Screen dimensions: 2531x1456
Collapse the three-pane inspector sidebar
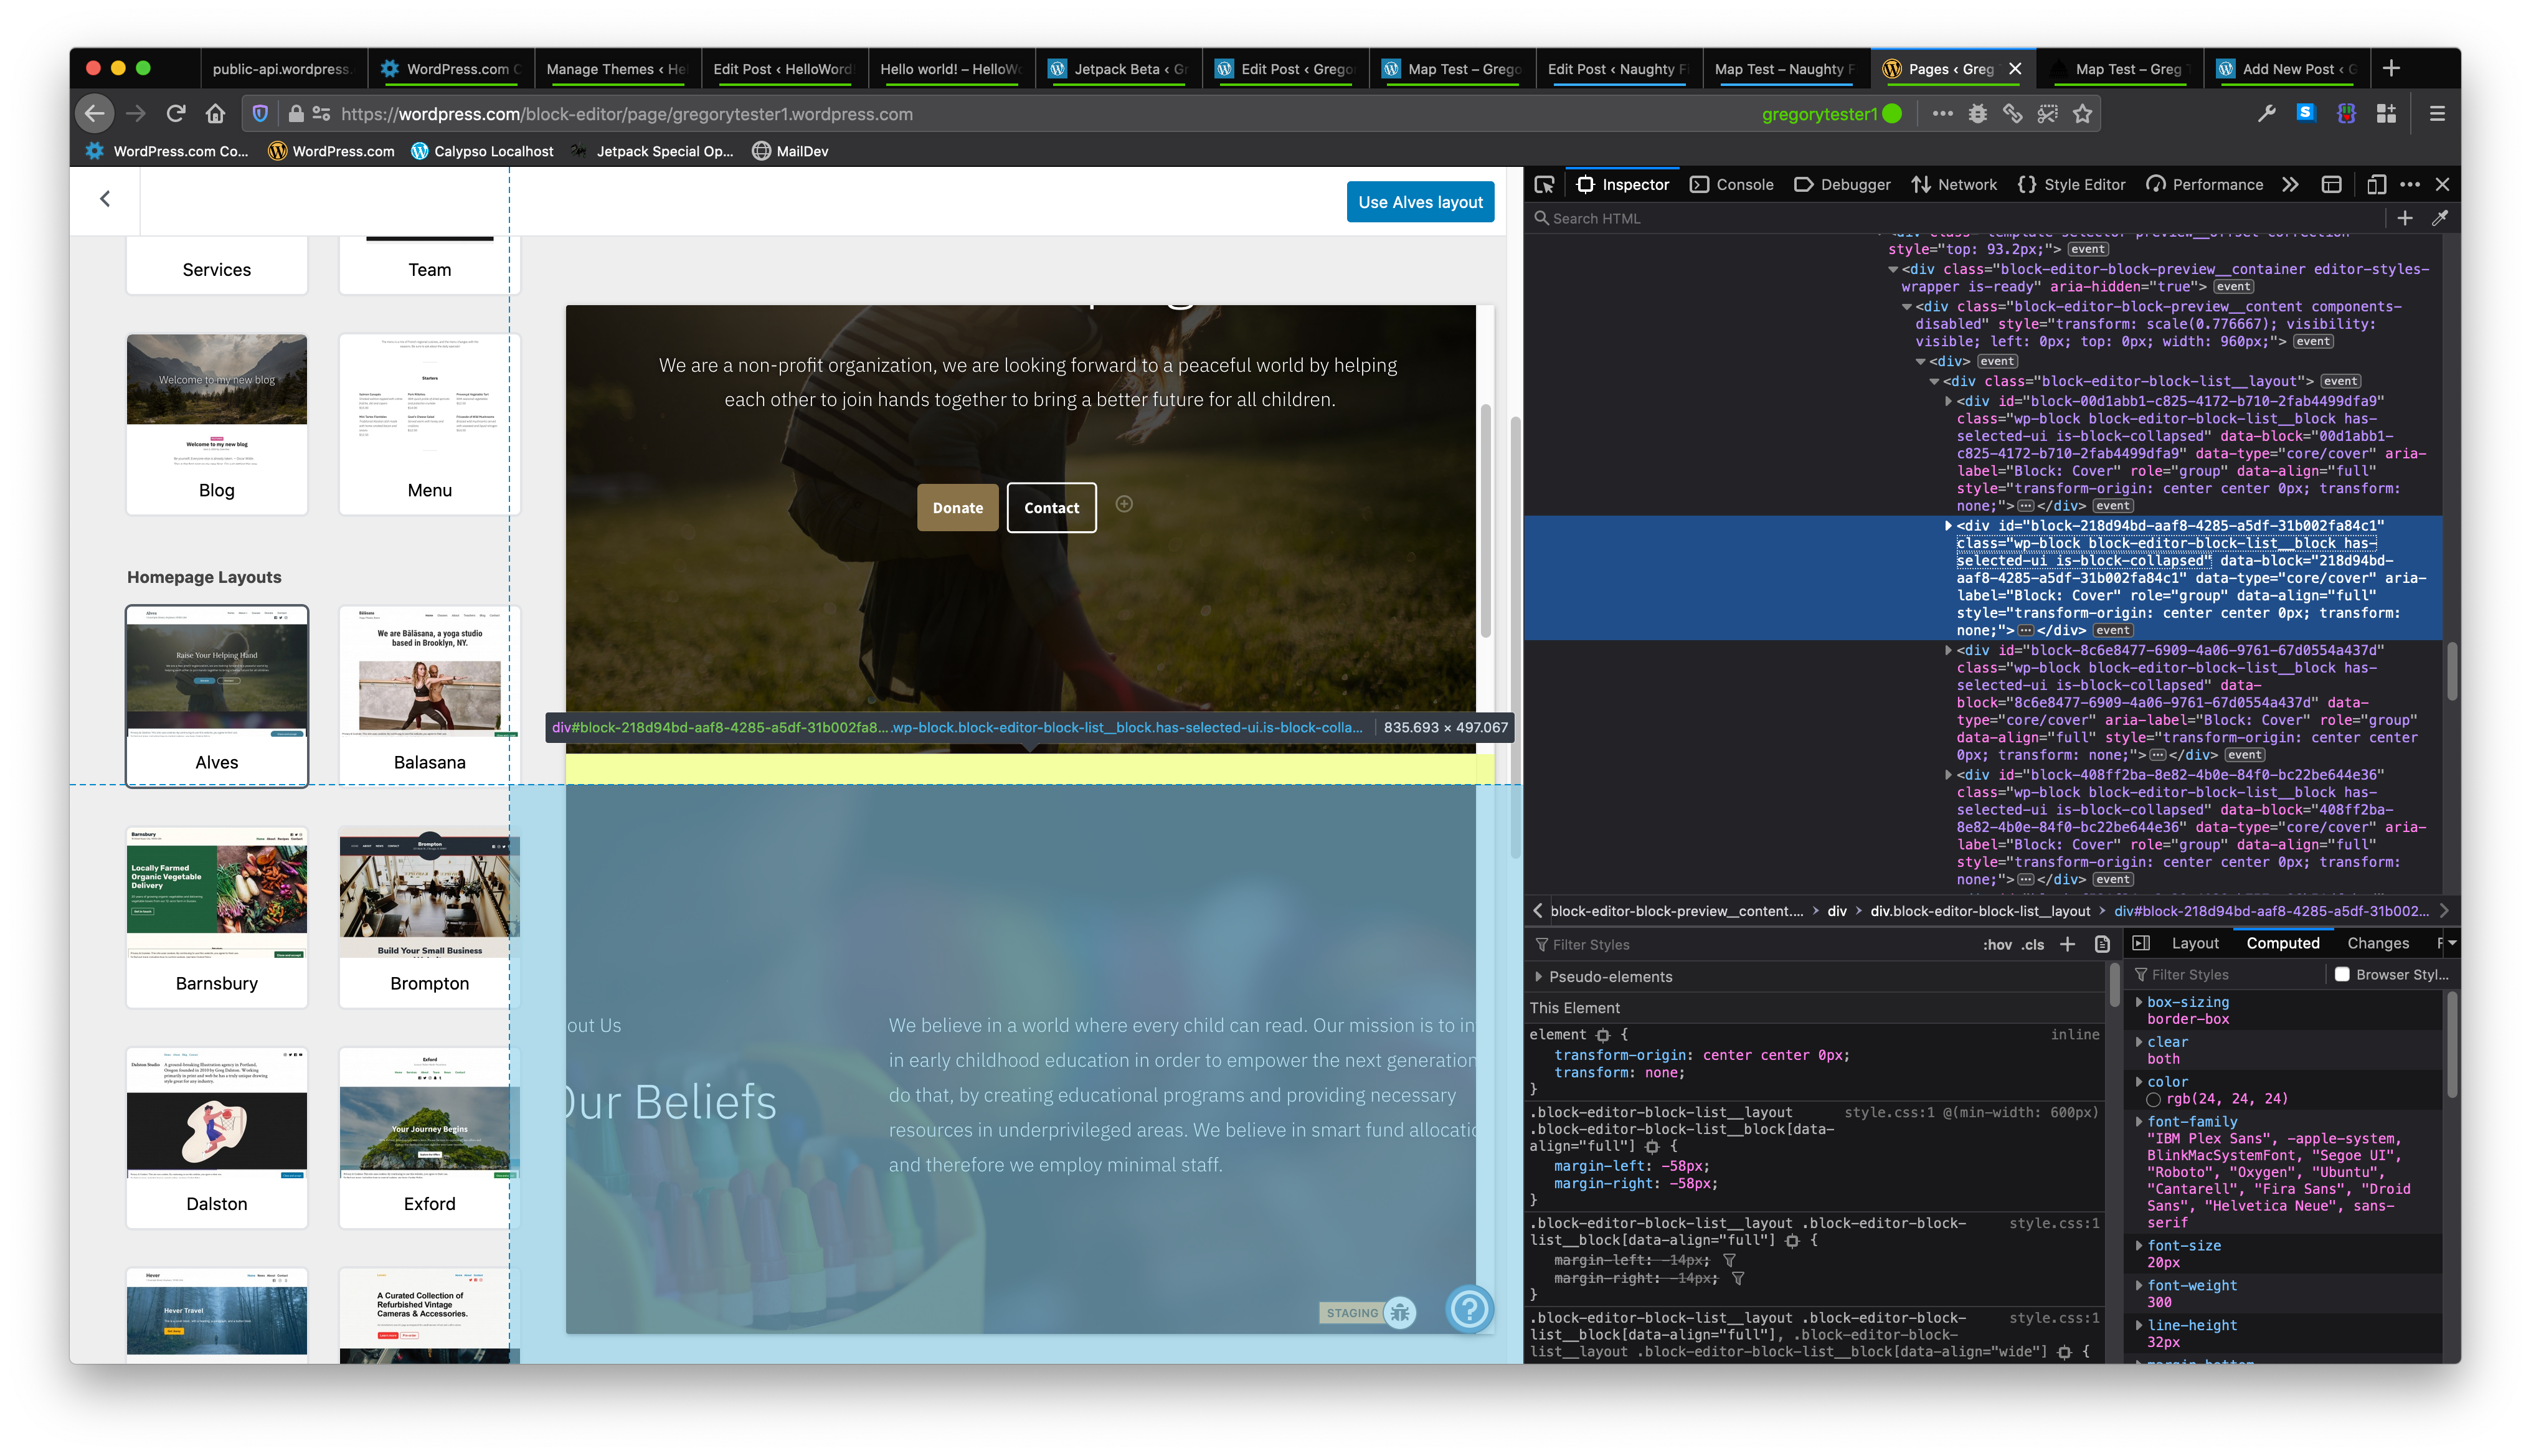click(x=2141, y=943)
